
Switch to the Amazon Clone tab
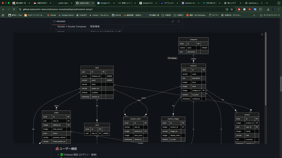pos(148,2)
